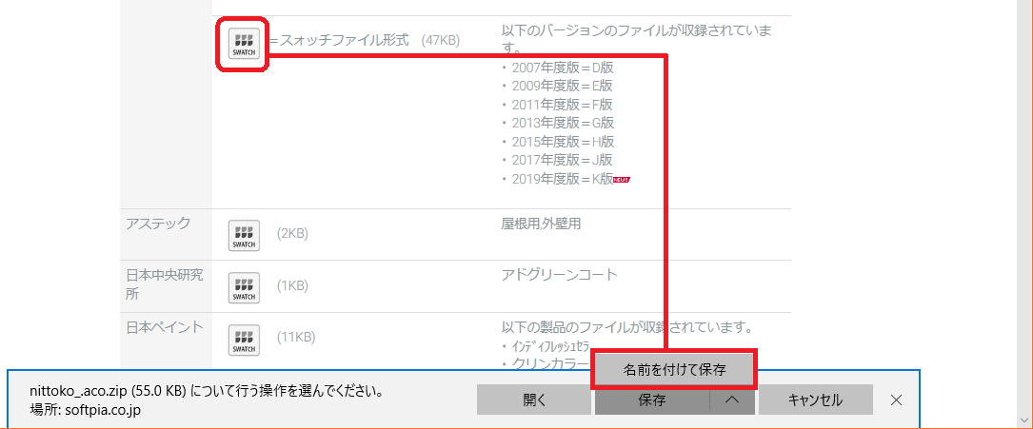1033x429 pixels.
Task: Click the 日本ペイント manufacturer name
Action: [x=165, y=327]
